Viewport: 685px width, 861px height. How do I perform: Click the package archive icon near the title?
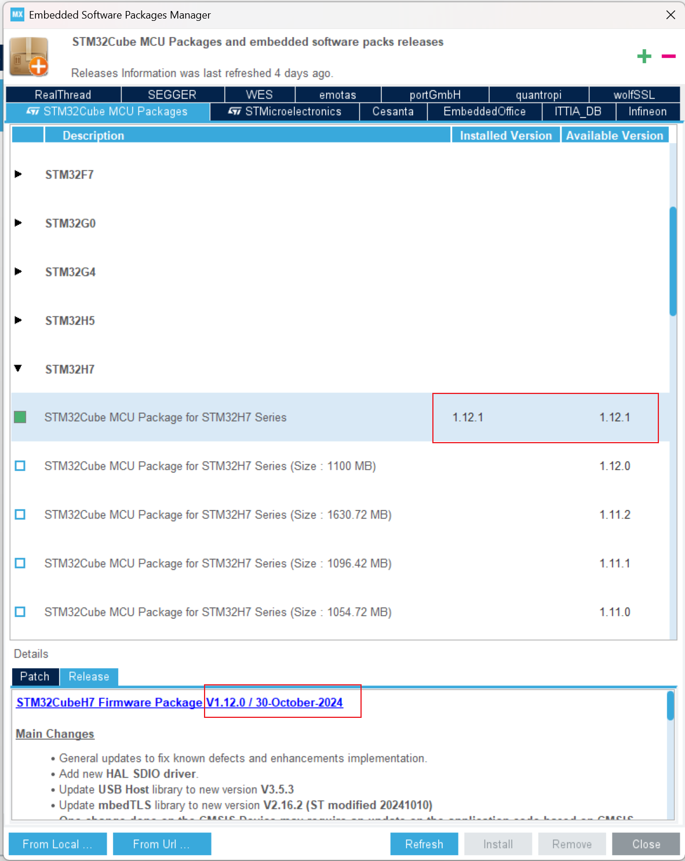pos(28,57)
